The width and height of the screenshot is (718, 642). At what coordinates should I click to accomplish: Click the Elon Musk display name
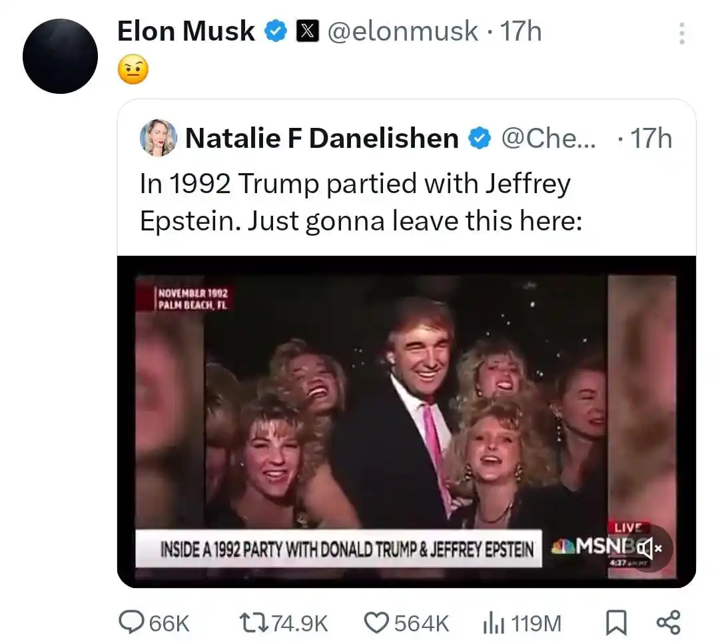186,31
